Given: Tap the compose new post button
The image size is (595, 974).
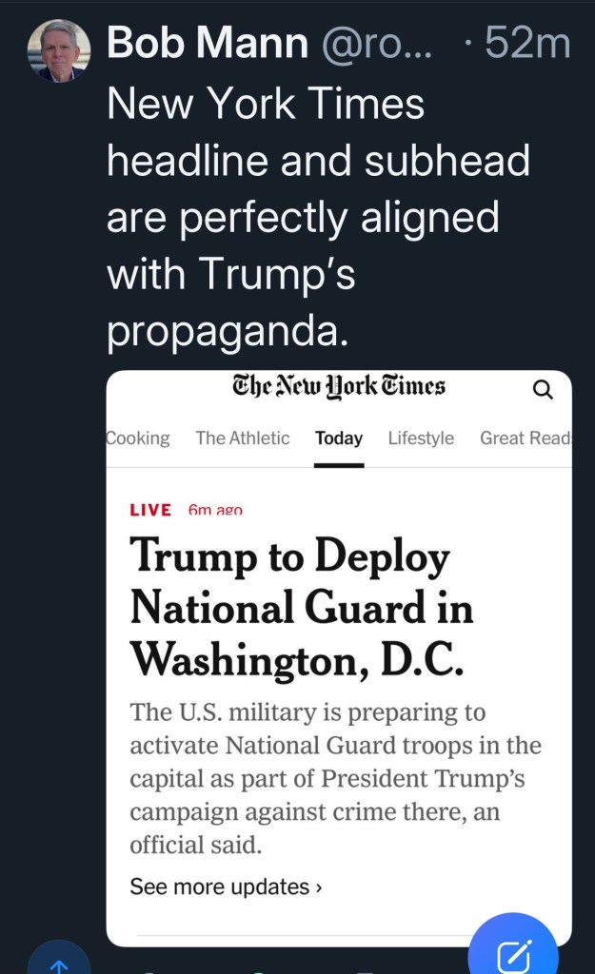Looking at the screenshot, I should (513, 951).
